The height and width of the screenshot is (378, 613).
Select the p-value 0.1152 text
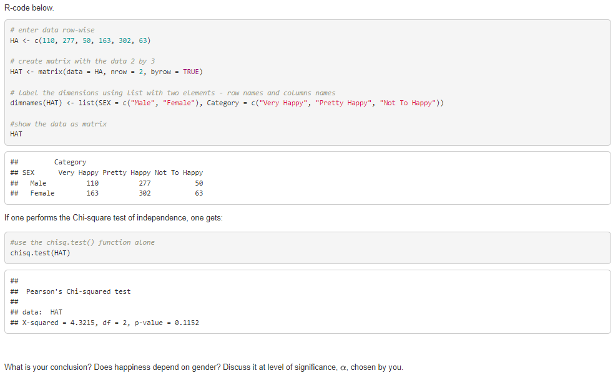pos(187,322)
